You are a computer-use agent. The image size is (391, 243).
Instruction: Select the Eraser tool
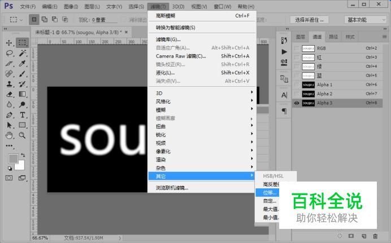(9, 94)
